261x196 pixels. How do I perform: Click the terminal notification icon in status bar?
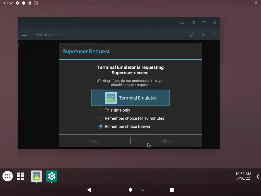tap(36, 3)
